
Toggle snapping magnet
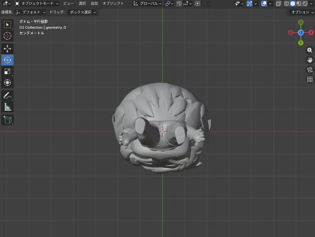pos(179,4)
